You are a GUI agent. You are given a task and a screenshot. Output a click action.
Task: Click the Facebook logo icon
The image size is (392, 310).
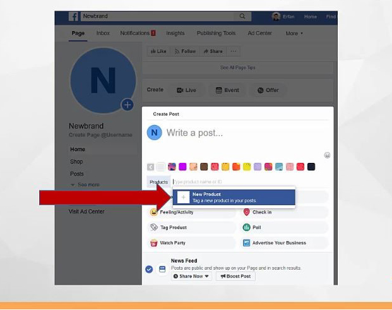pyautogui.click(x=73, y=16)
